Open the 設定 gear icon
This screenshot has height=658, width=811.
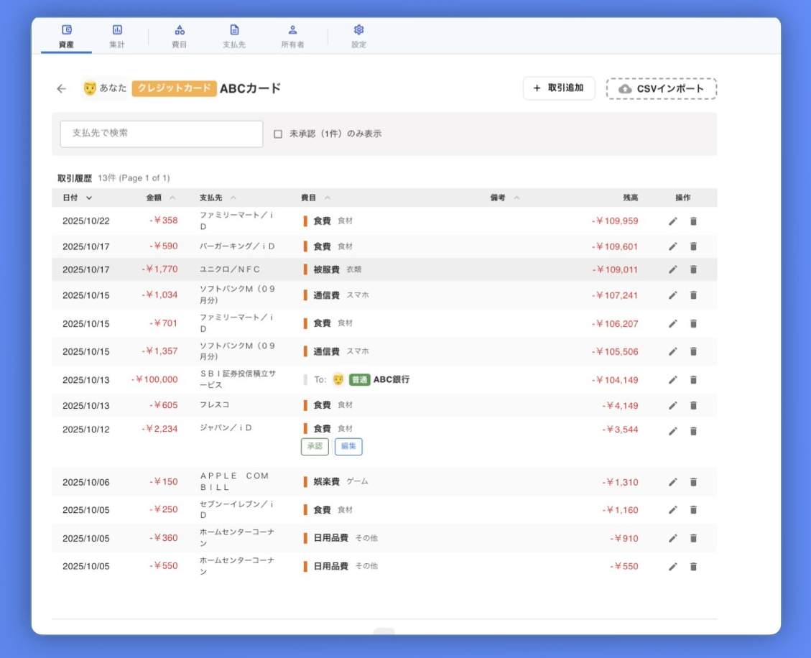click(x=358, y=32)
